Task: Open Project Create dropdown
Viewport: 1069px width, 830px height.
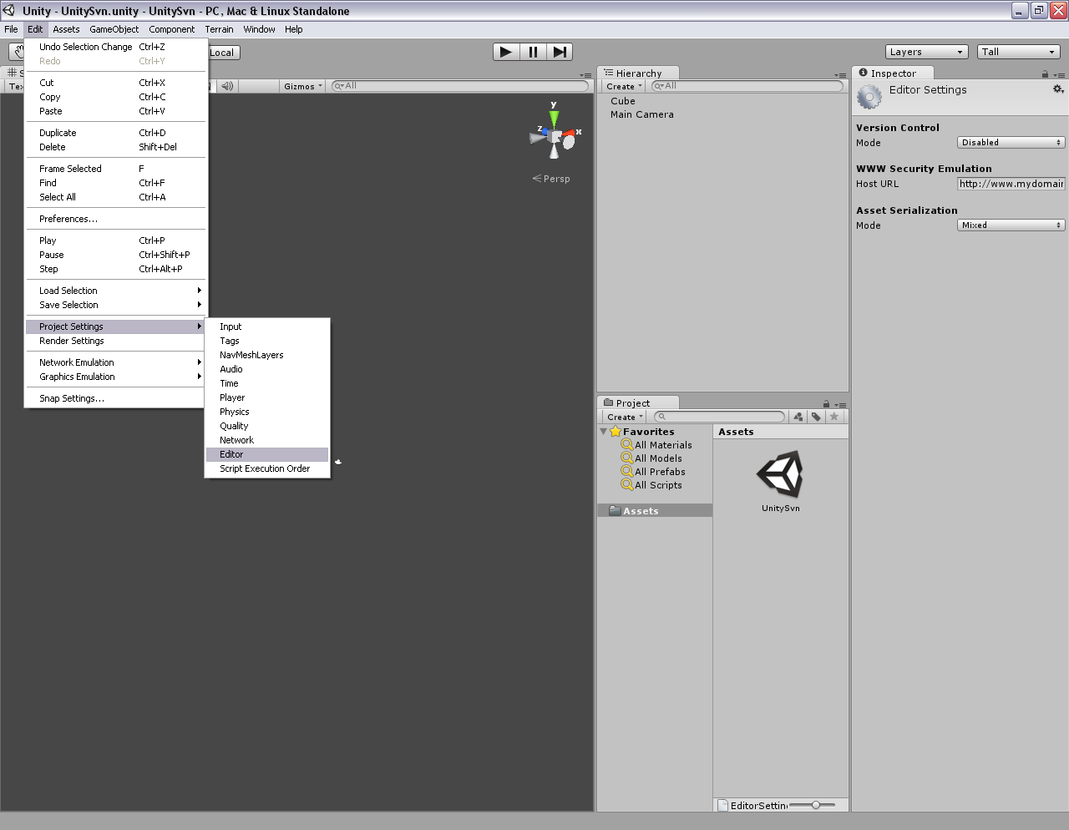Action: (625, 417)
